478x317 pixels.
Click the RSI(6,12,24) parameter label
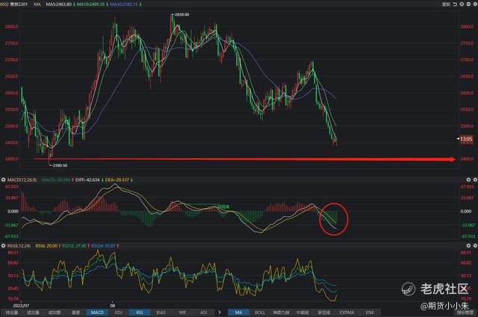click(16, 244)
